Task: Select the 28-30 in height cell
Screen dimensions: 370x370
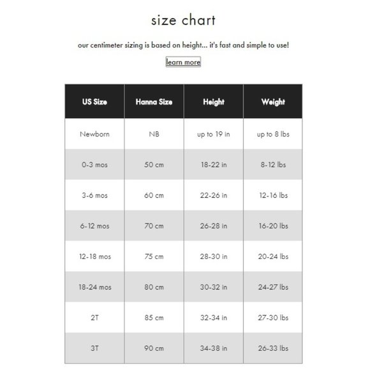Action: coord(214,256)
